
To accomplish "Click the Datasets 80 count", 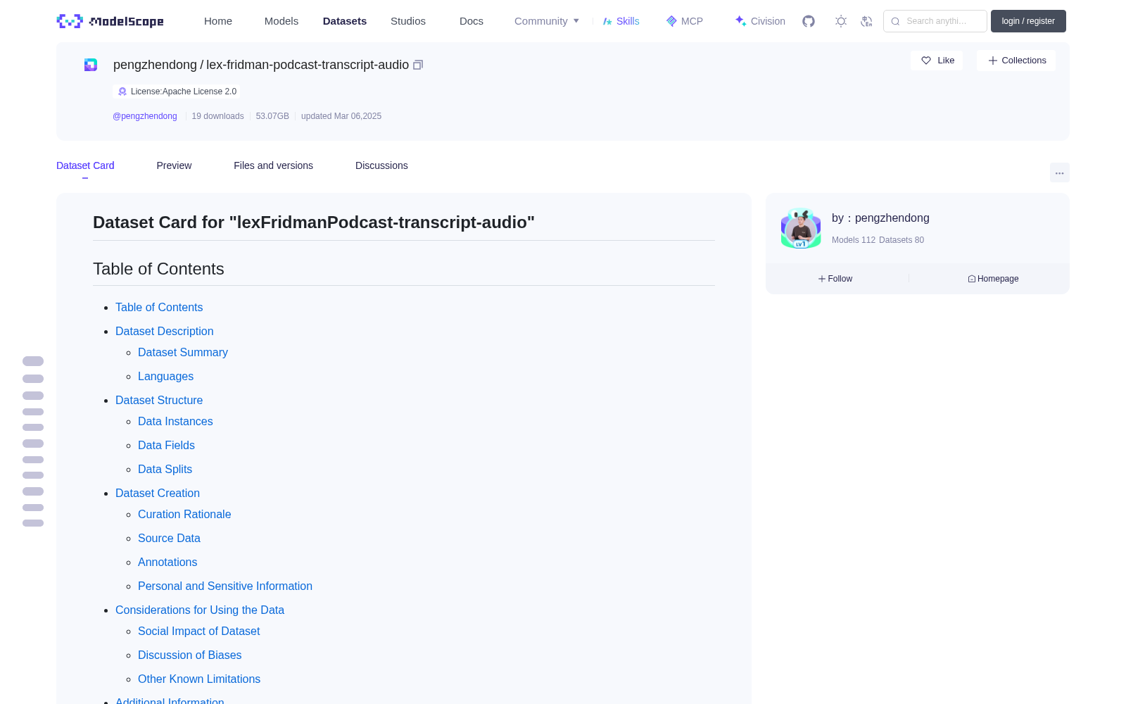I will point(902,240).
